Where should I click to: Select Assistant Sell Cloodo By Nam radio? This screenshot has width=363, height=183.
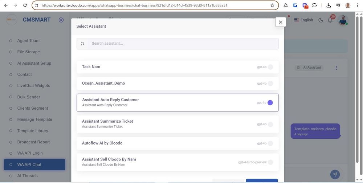coord(270,162)
